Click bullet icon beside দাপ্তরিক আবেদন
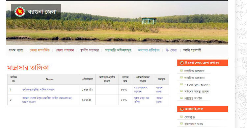Image resolution: width=247 pixels, height=128 pixels. click(x=181, y=77)
